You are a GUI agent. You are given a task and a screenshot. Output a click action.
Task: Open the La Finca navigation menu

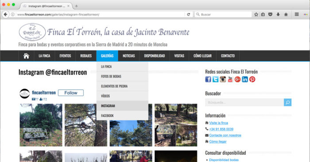pos(44,56)
